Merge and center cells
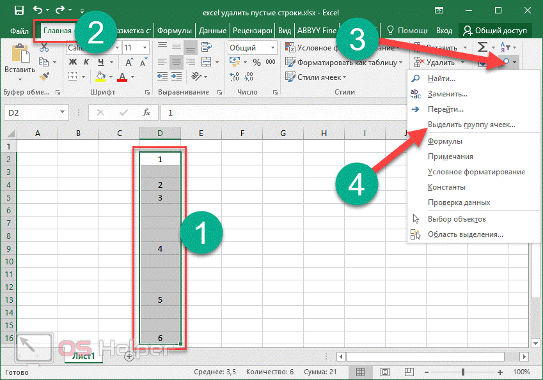The height and width of the screenshot is (380, 543). pos(207,62)
